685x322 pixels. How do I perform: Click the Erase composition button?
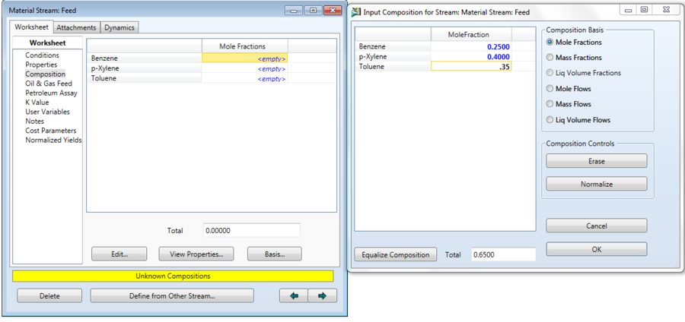596,161
